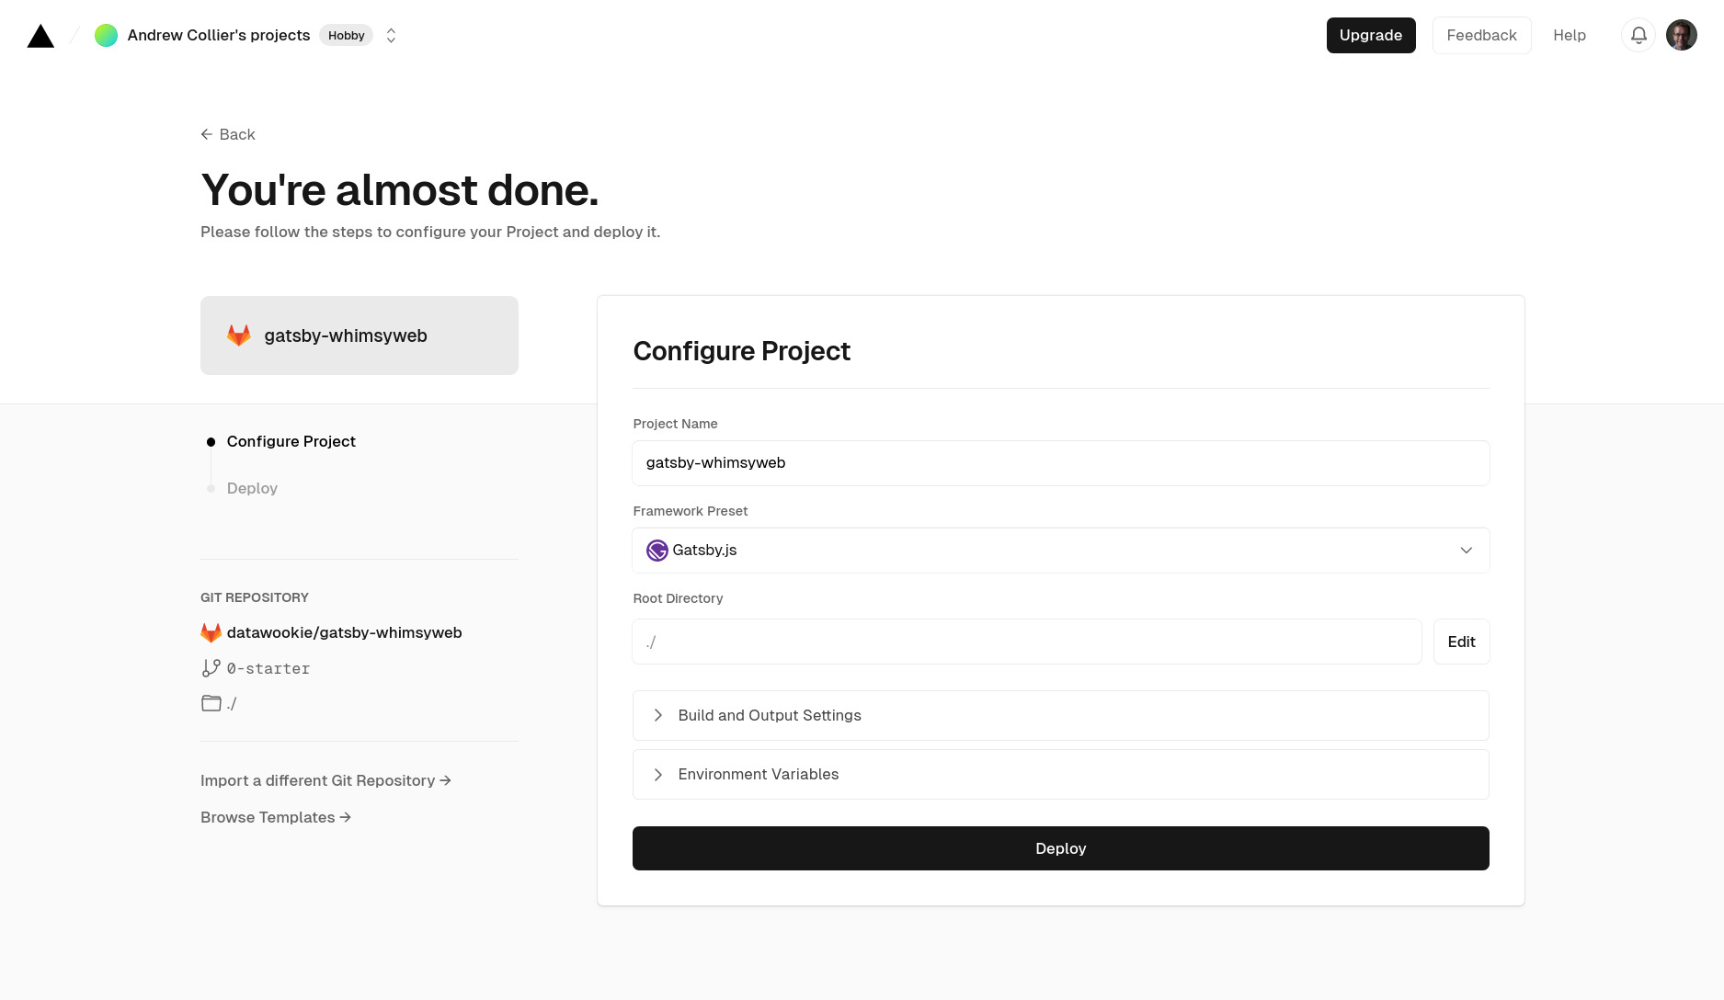Click the Gatsby.js purple logo icon
The image size is (1724, 1000).
coord(656,551)
